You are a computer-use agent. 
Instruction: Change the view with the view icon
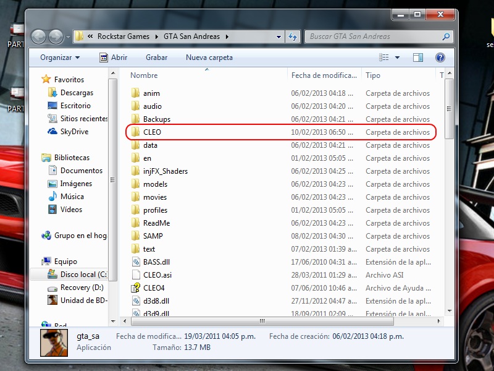pos(383,58)
